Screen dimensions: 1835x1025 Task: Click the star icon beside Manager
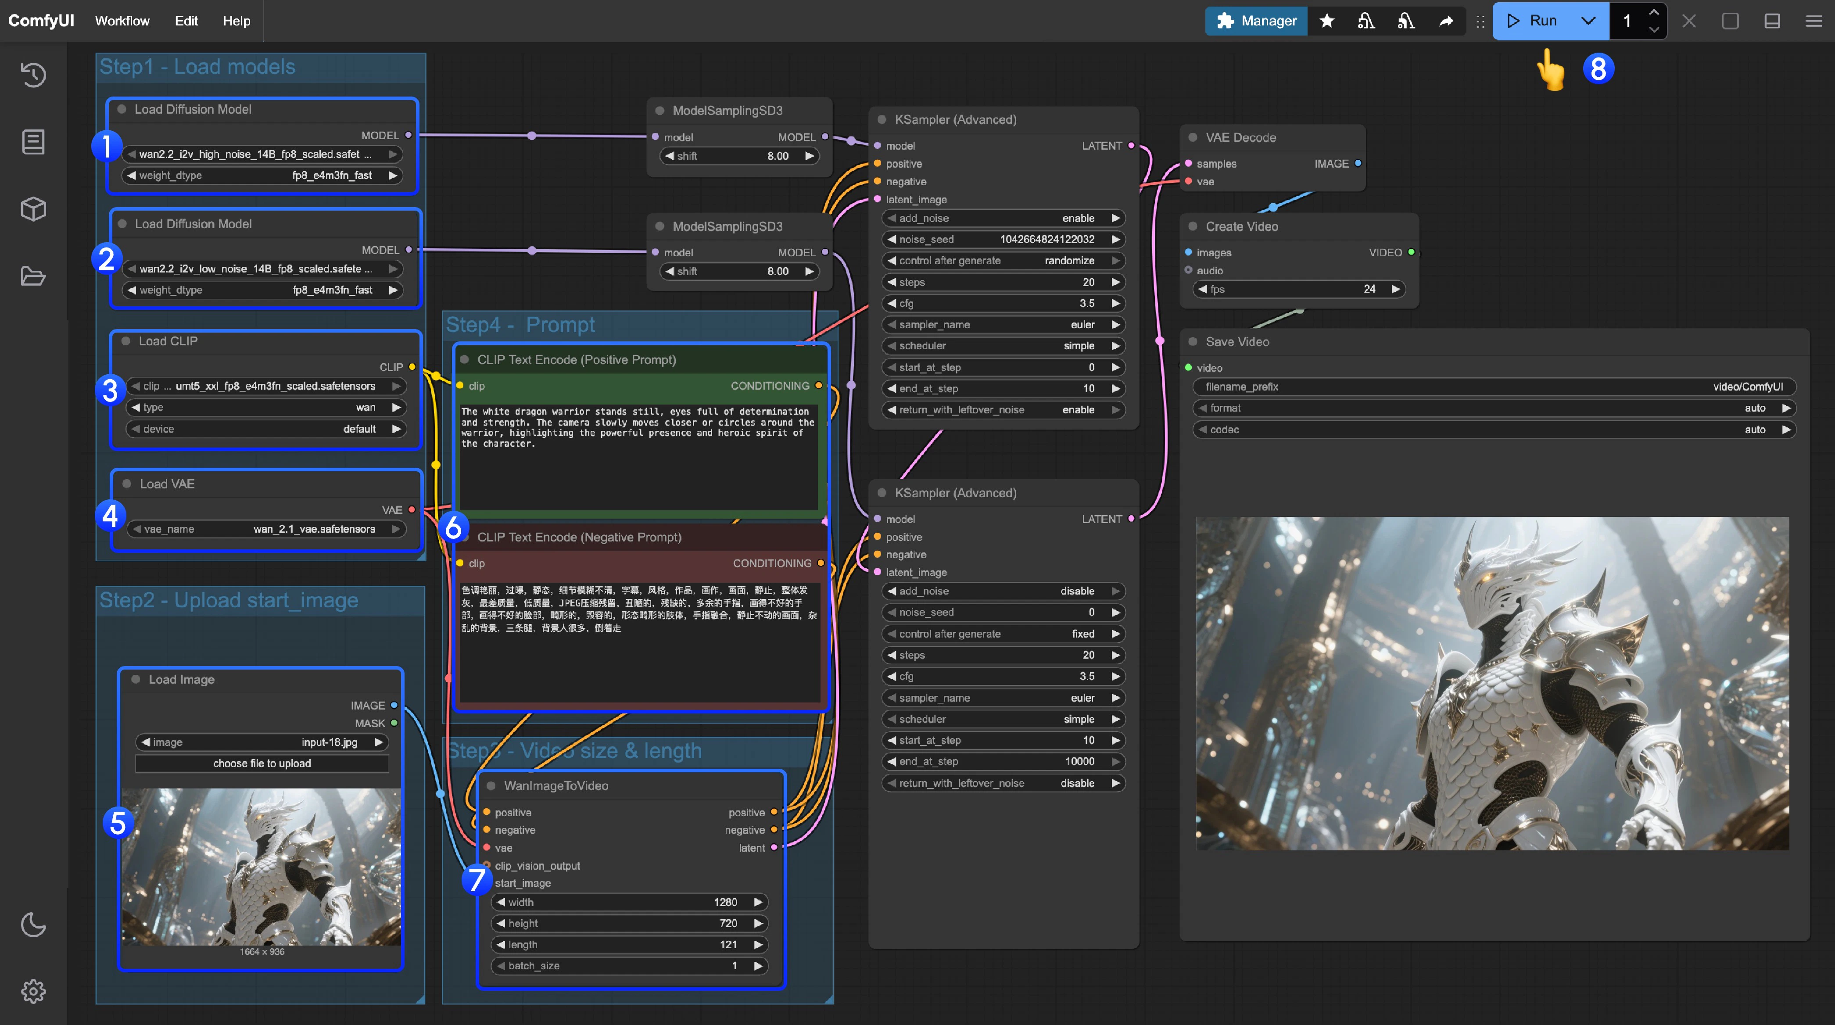pos(1326,21)
